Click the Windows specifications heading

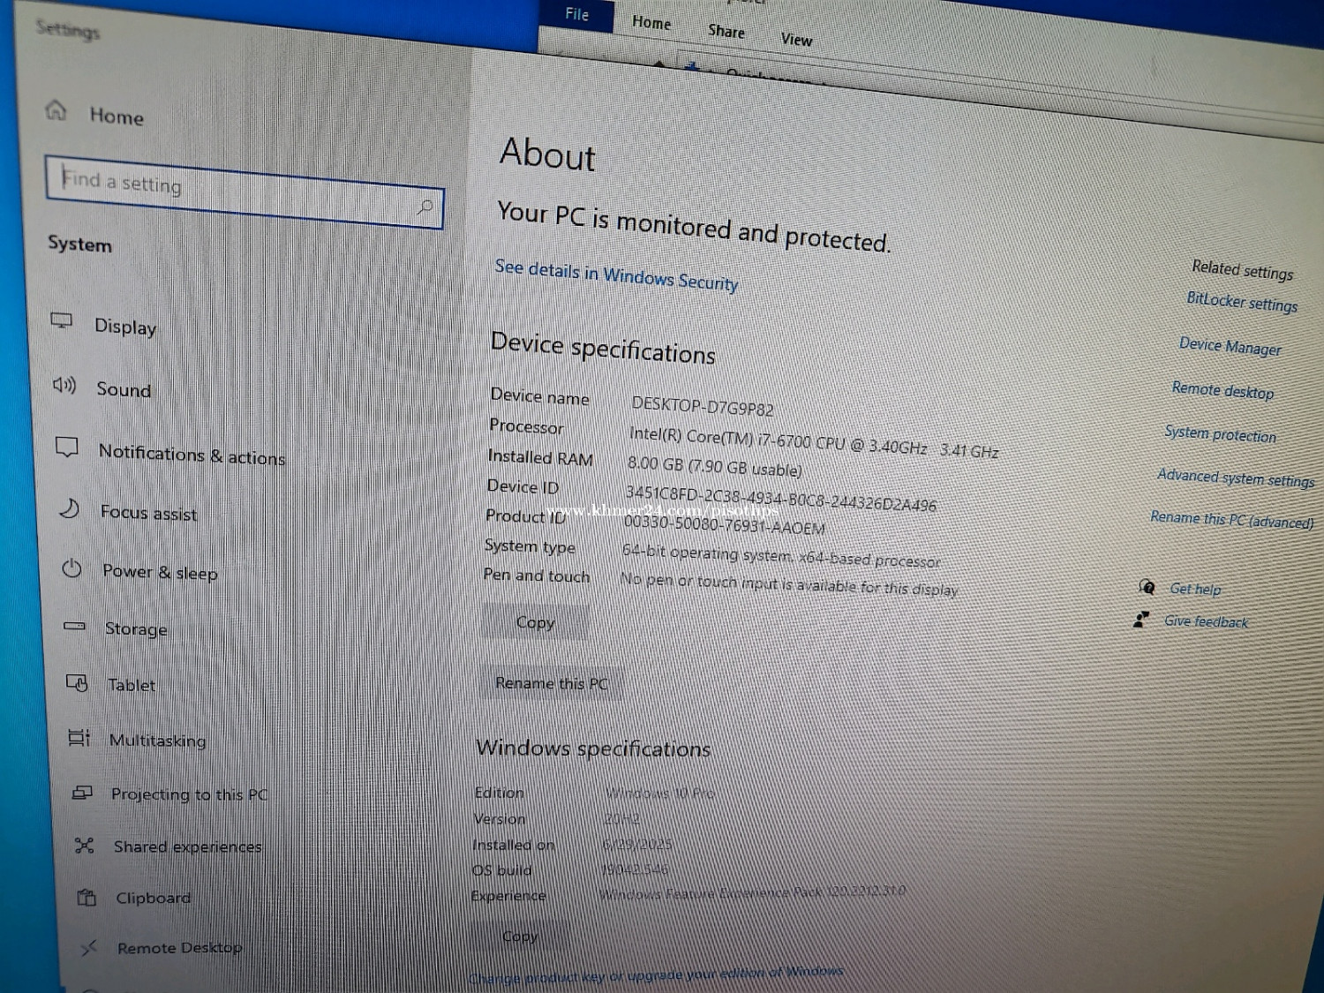pos(593,749)
